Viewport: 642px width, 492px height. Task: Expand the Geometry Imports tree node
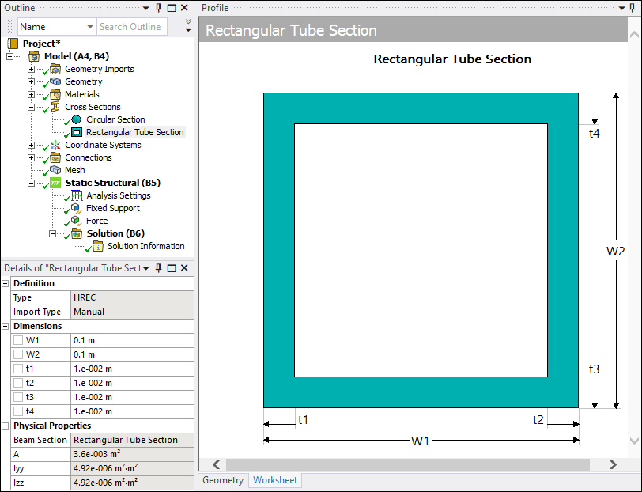(x=32, y=69)
